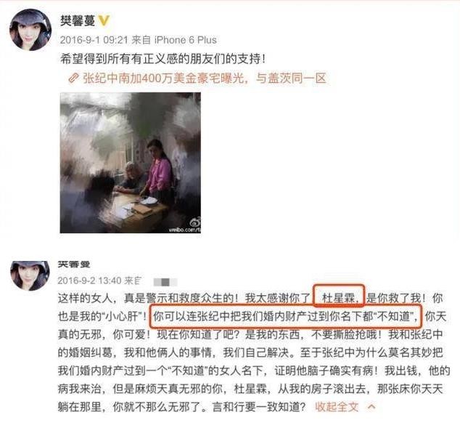Image resolution: width=460 pixels, height=423 pixels.
Task: Click the red-boxed sentence about 婚内财产
Action: (284, 317)
